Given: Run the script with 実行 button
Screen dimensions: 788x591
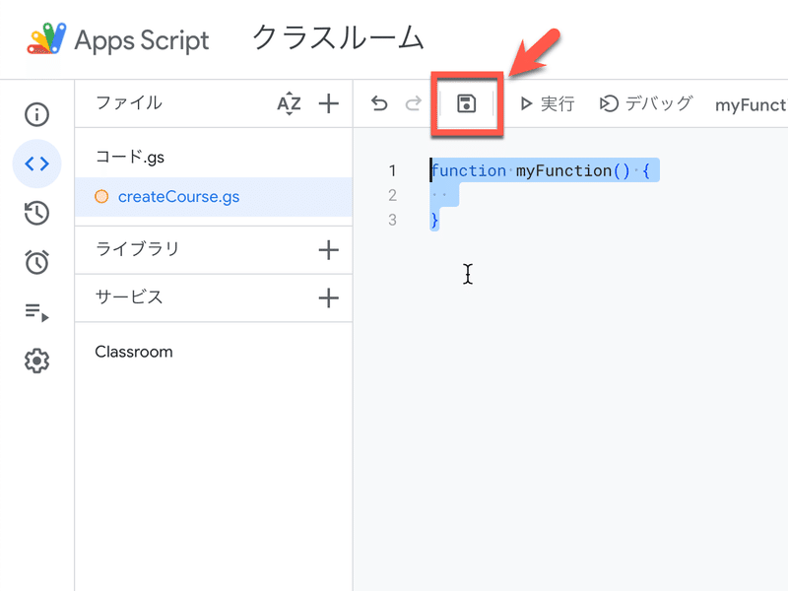Looking at the screenshot, I should point(548,103).
